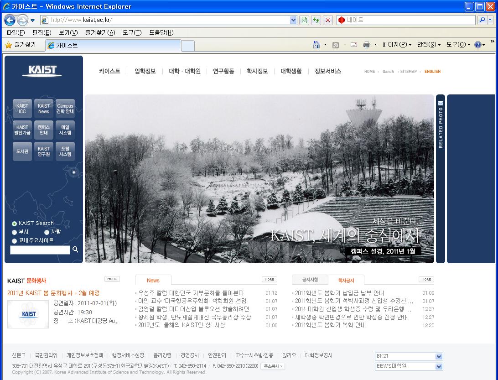Open the 메일 시스템 tile

tap(65, 130)
